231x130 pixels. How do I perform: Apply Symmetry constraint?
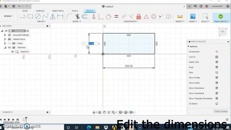169,16
